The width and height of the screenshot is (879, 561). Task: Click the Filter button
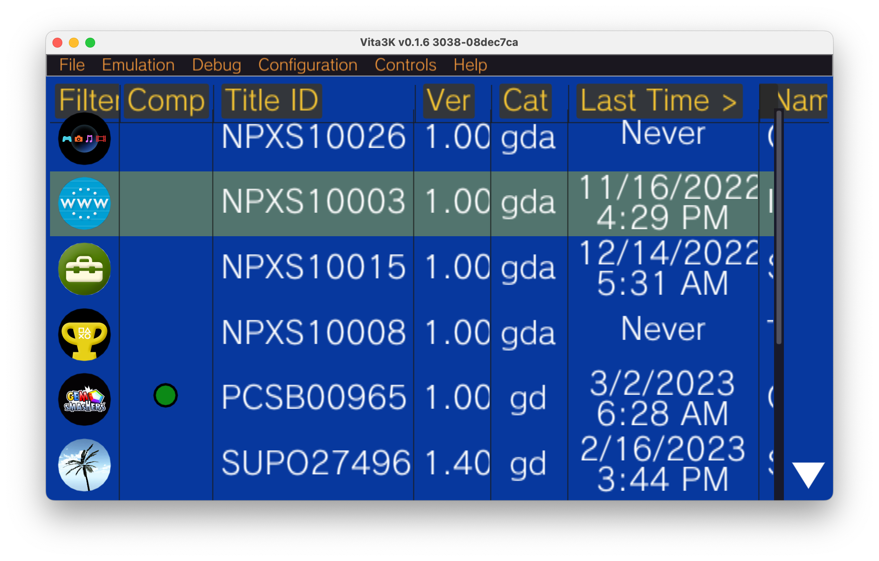point(87,101)
